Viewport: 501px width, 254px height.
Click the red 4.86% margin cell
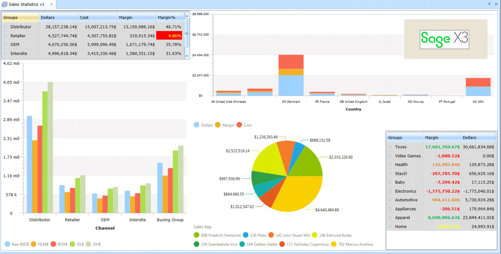pos(169,36)
